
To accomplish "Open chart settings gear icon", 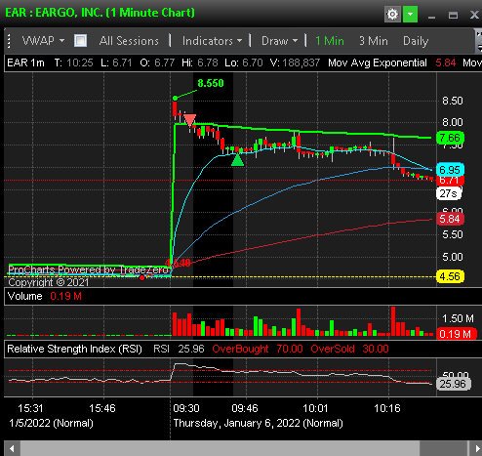I will tap(392, 15).
